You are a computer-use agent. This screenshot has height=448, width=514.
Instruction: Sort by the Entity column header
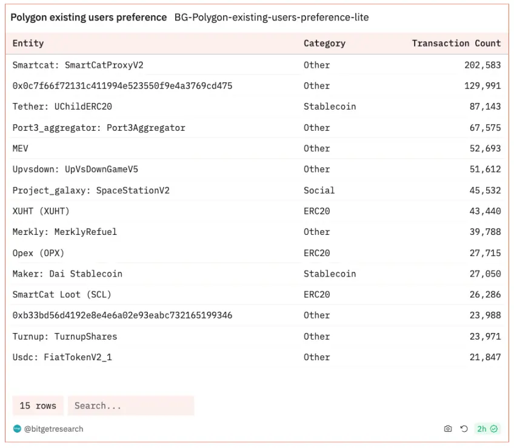[x=28, y=44]
